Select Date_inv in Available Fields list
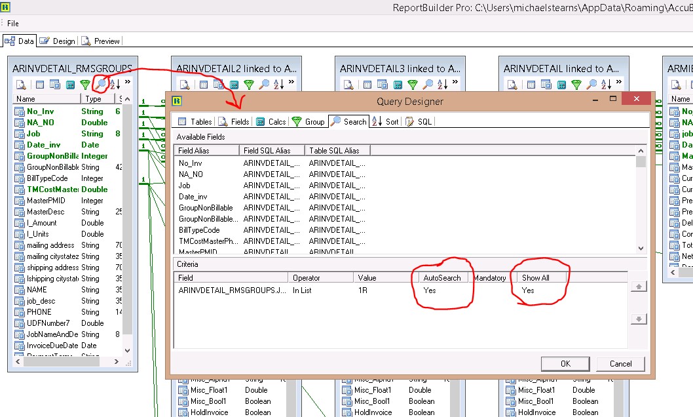The height and width of the screenshot is (417, 693). click(193, 197)
